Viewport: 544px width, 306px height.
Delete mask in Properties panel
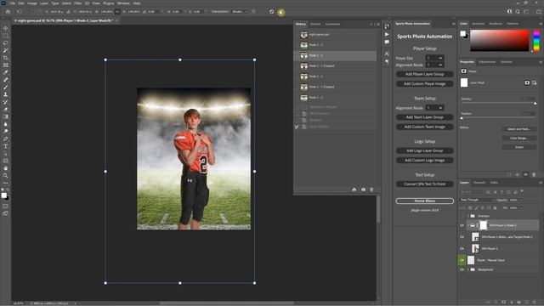pos(534,174)
